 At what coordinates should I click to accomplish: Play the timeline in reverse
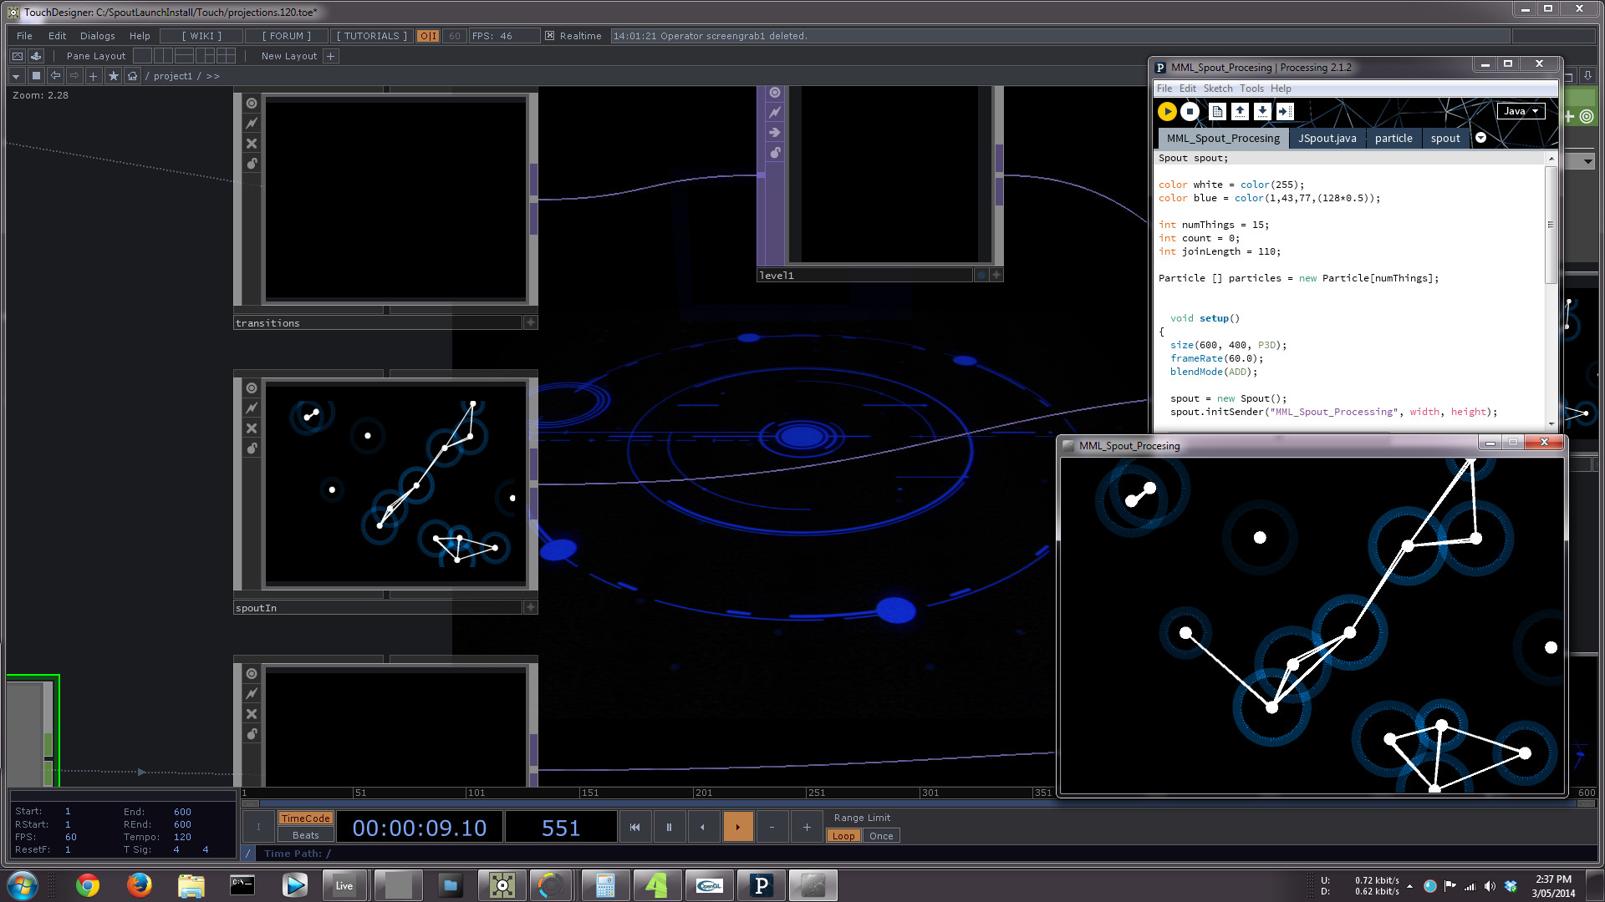703,828
